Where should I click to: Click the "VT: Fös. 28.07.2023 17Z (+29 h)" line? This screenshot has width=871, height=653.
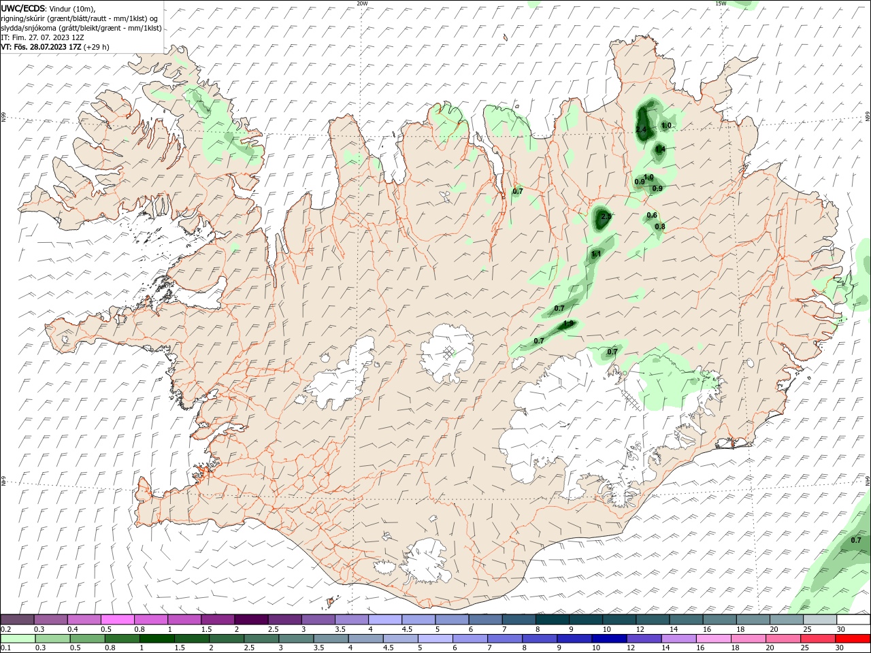coord(55,47)
